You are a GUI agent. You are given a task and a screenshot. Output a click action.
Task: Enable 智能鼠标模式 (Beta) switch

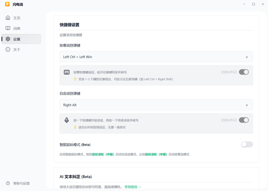click(x=247, y=144)
